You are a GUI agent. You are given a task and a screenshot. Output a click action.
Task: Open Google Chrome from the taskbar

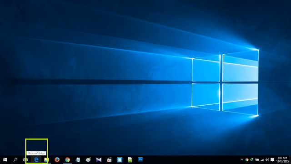(x=67, y=160)
